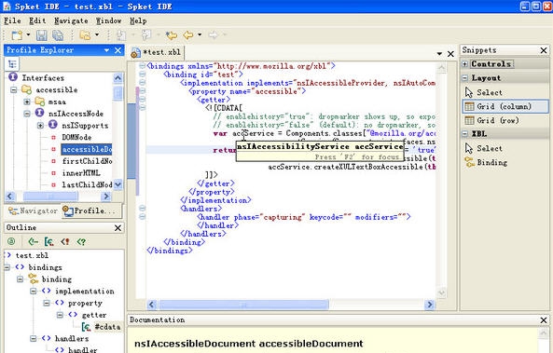
Task: Toggle the Outline comments filter icon
Action: pyautogui.click(x=34, y=241)
